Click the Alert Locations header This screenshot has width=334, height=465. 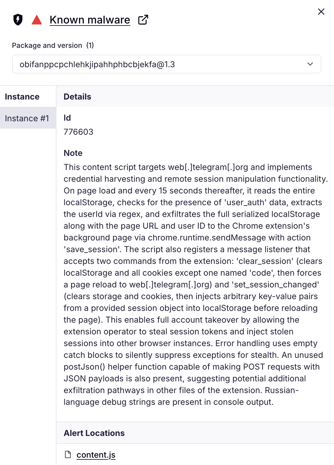94,433
